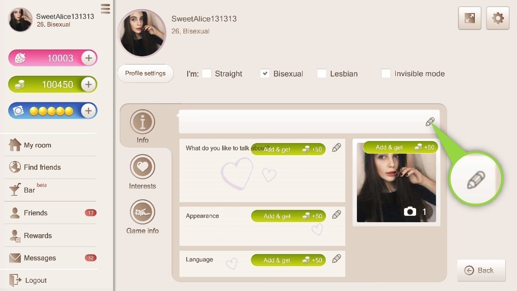The image size is (517, 291).
Task: Switch to the Interests tab
Action: point(143,172)
